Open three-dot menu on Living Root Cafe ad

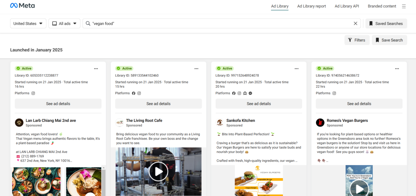(196, 69)
